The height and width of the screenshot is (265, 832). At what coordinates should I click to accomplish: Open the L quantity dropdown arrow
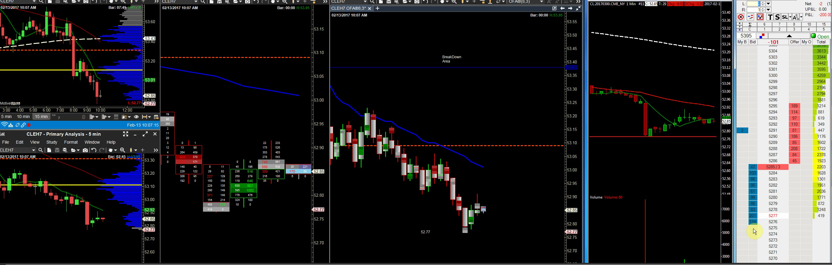(x=768, y=4)
